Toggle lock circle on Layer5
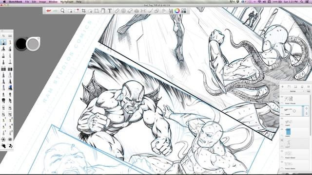This screenshot has height=175, width=312. (x=282, y=125)
